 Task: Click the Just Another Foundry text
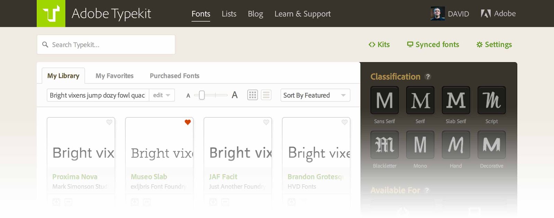tap(237, 187)
